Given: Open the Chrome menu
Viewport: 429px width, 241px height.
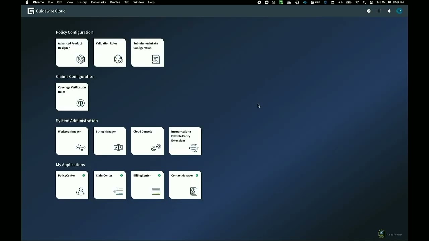Looking at the screenshot, I should [38, 2].
